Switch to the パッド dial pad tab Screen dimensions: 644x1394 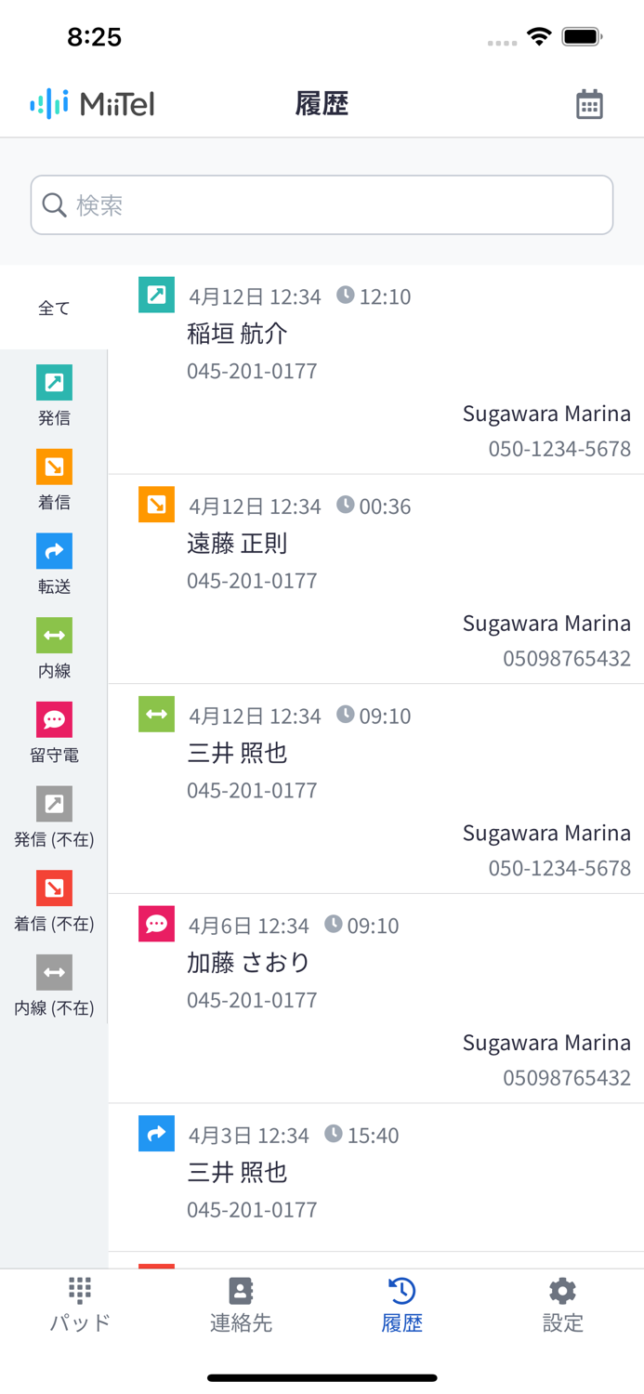[80, 1305]
